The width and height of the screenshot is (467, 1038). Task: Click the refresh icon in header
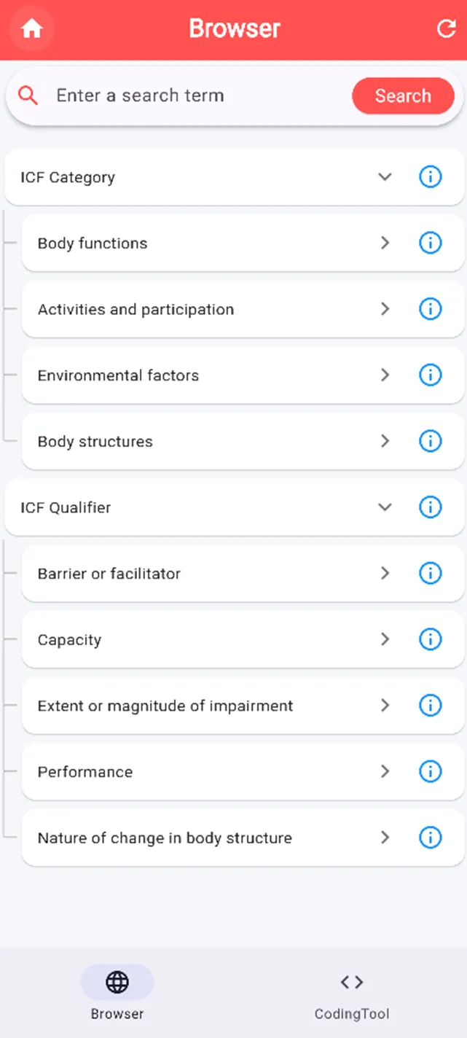(x=445, y=29)
